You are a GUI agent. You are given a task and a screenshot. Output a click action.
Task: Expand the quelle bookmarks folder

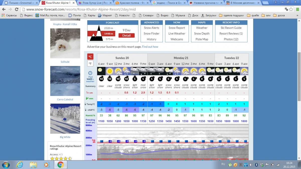[253, 15]
